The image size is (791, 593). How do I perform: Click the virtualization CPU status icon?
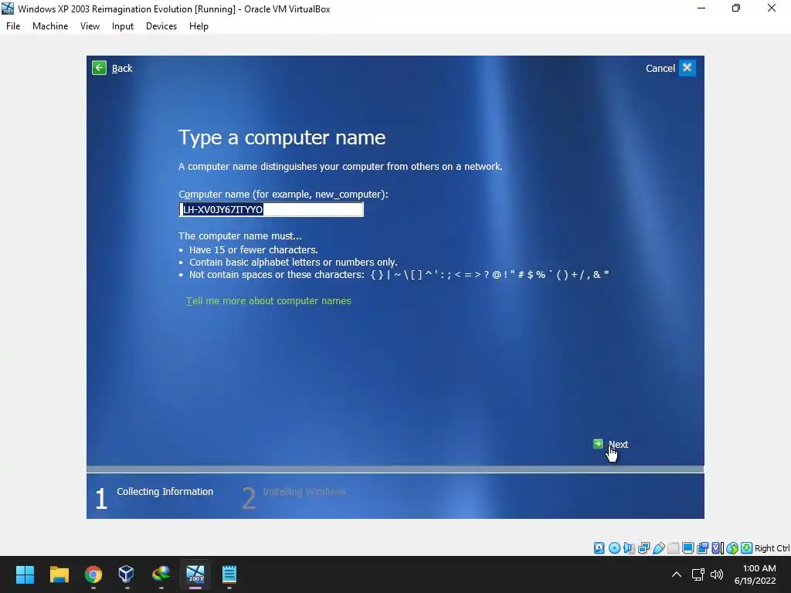click(718, 548)
